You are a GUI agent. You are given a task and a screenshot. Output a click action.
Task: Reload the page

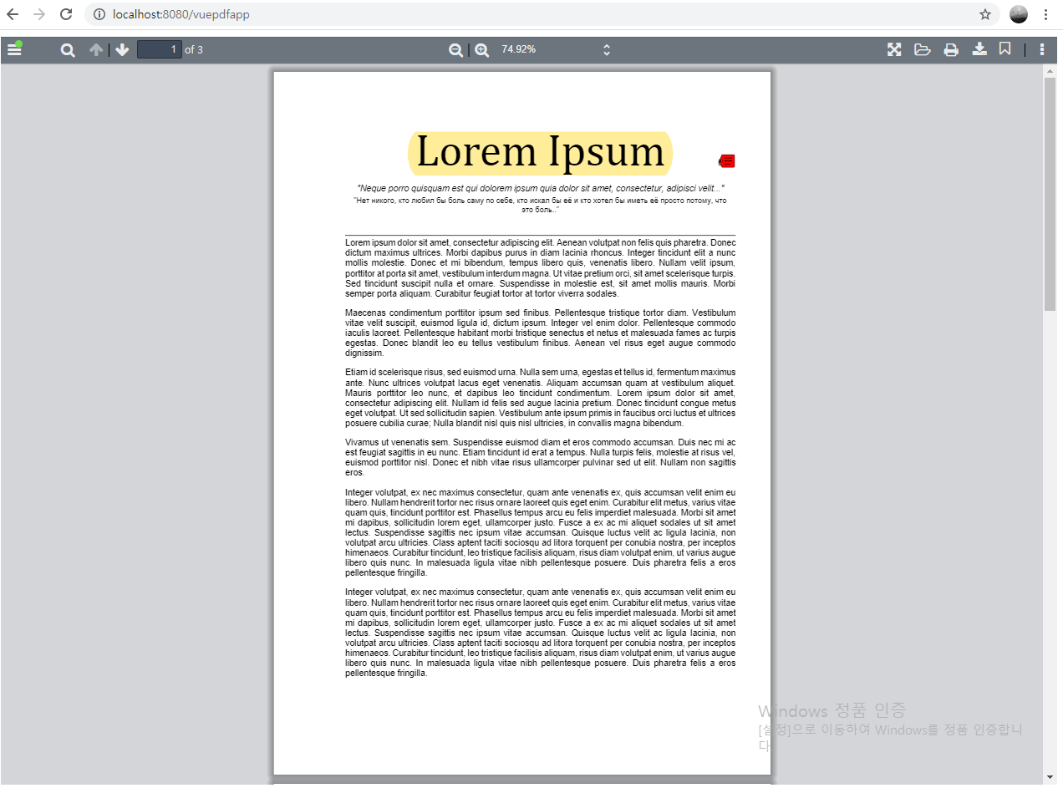66,14
